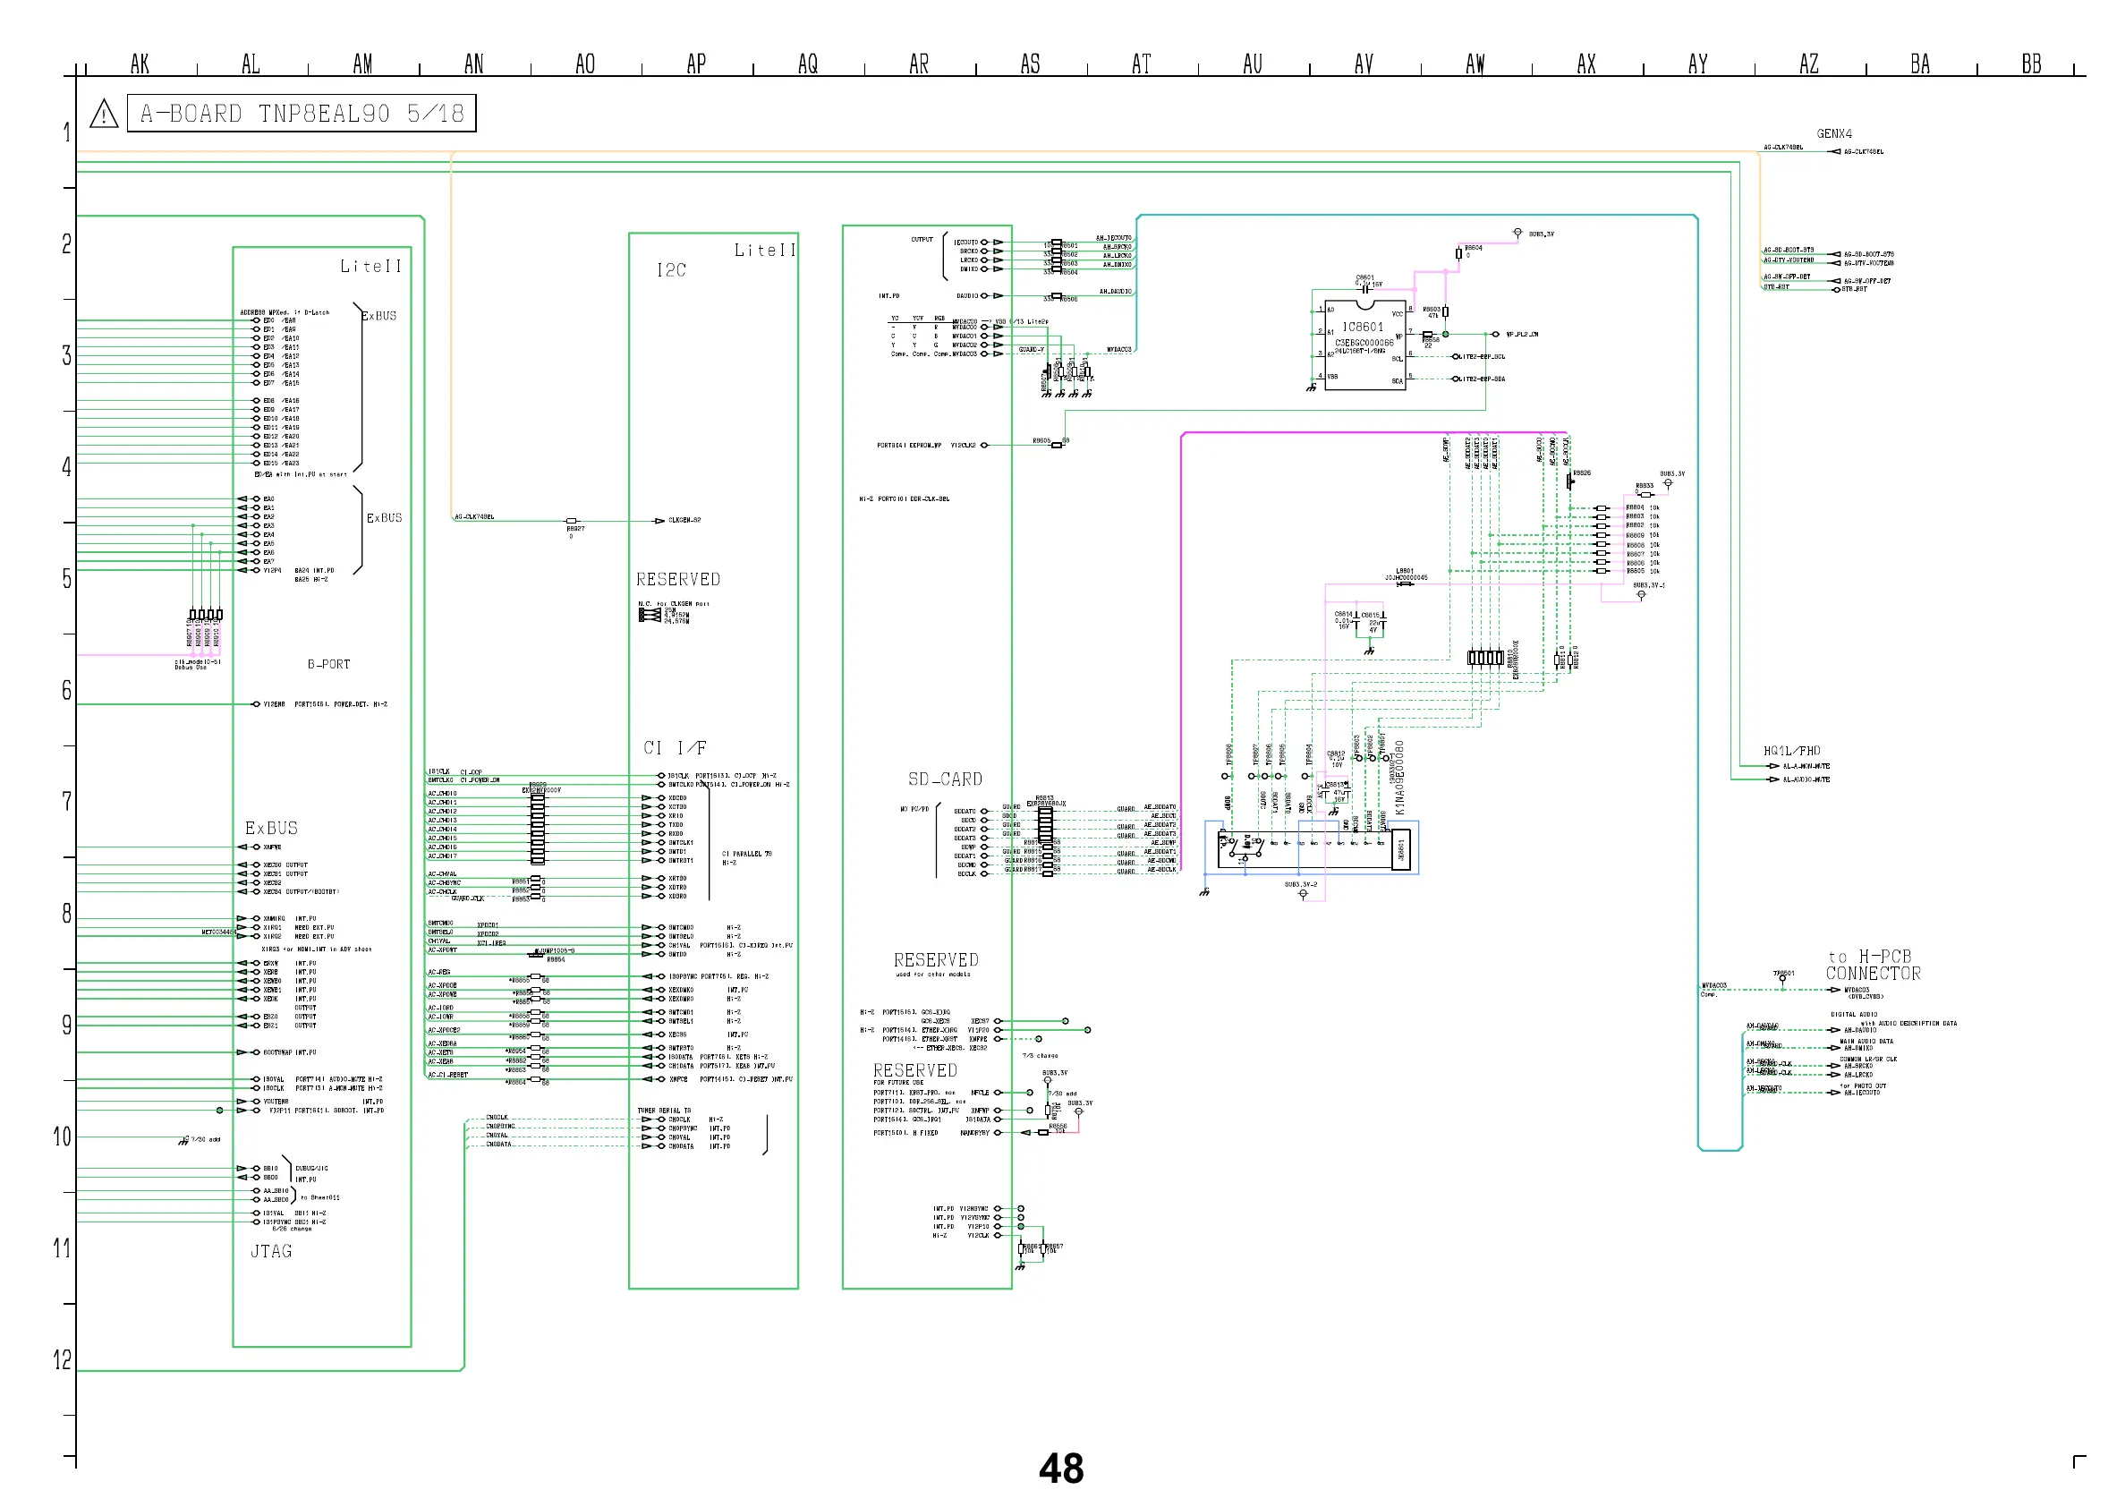Select the SD card connector JK8801
The height and width of the screenshot is (1507, 2125).
coord(1400,848)
